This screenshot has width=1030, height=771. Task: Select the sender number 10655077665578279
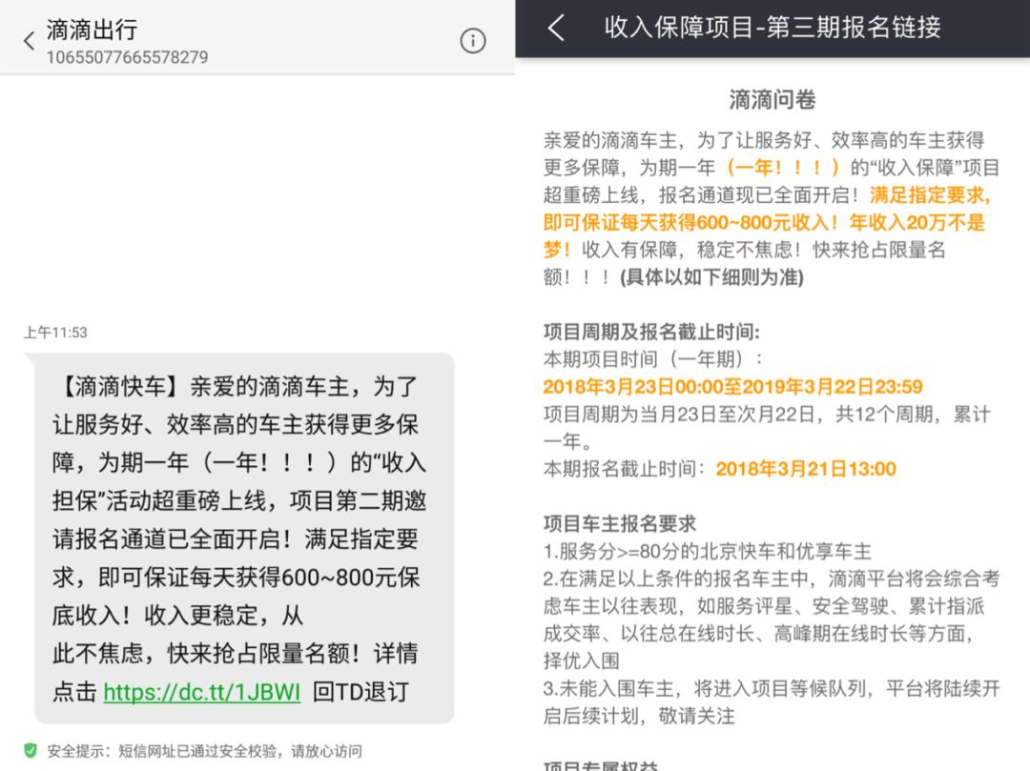(127, 58)
